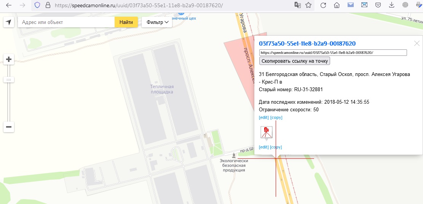Click the map geolocation arrow button
This screenshot has height=204, width=423.
[9, 22]
